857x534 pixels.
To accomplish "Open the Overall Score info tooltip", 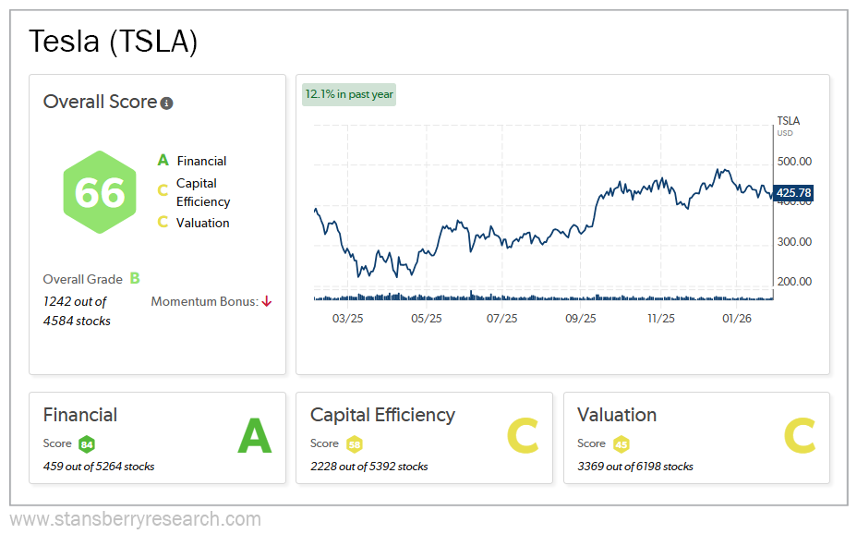I will (166, 103).
